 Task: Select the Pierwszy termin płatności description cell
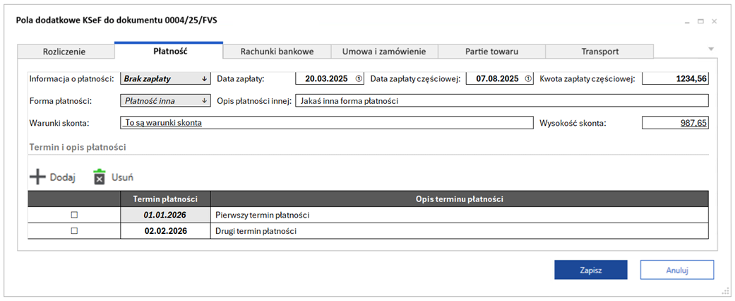(459, 215)
